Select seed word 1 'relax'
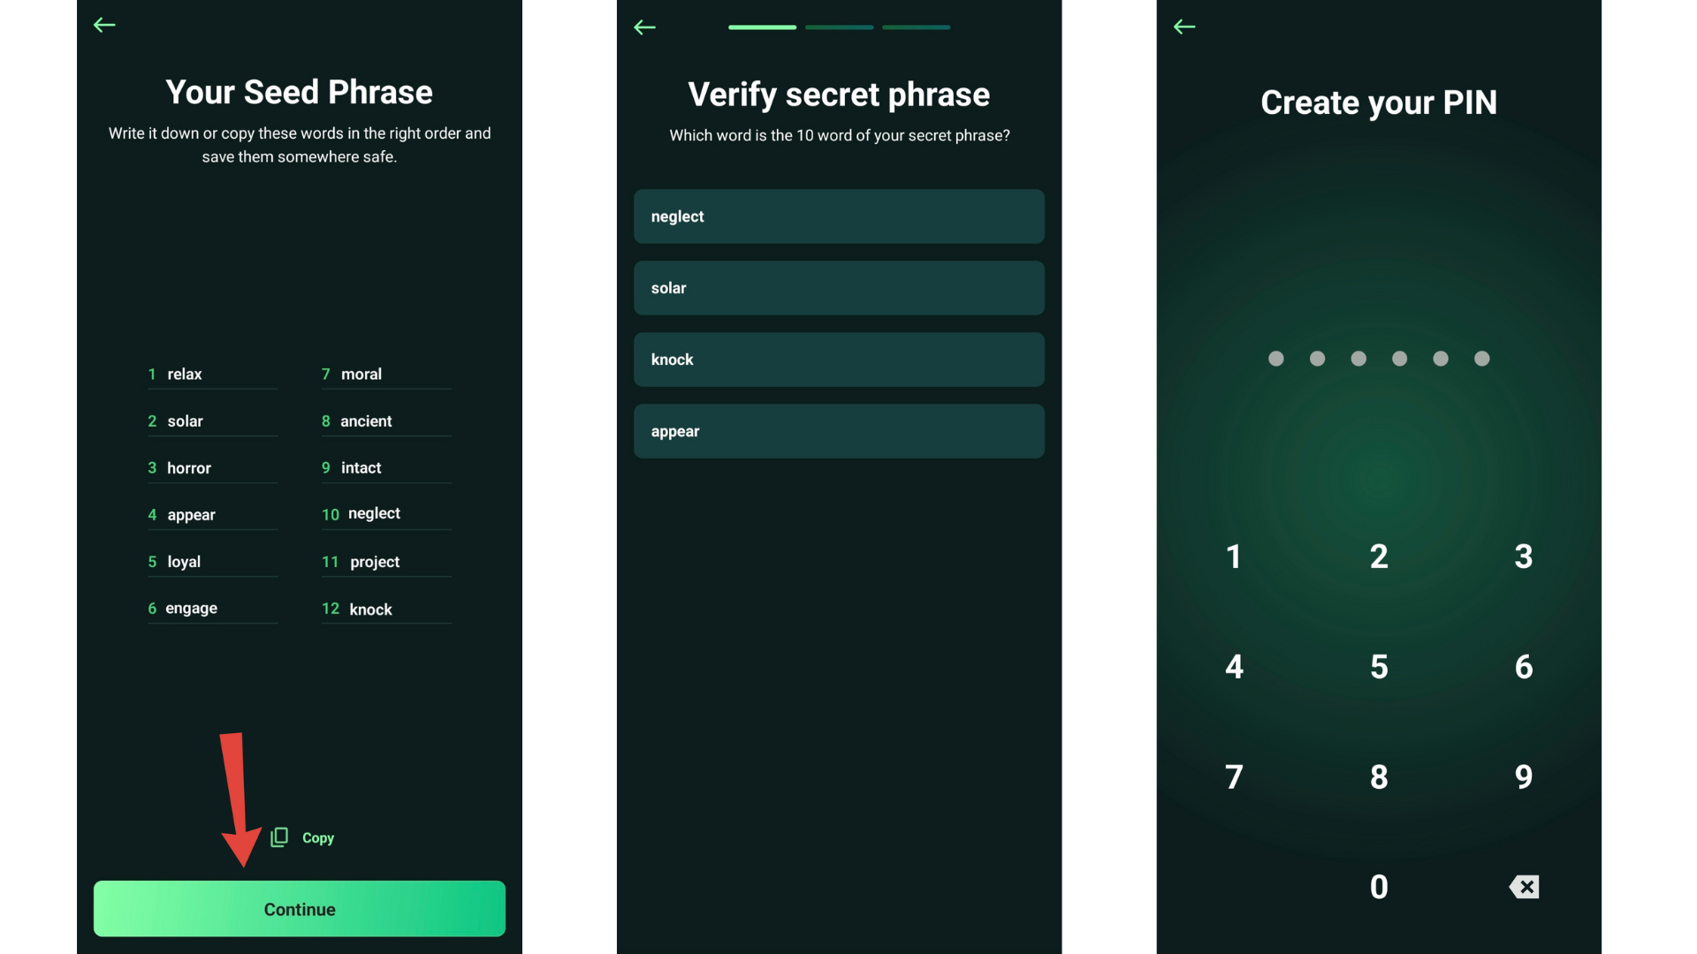Screen dimensions: 1697x954 212,375
